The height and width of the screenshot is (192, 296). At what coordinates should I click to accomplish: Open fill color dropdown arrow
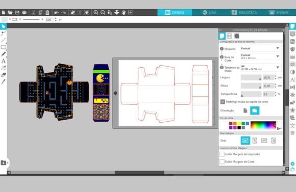pyautogui.click(x=10, y=19)
